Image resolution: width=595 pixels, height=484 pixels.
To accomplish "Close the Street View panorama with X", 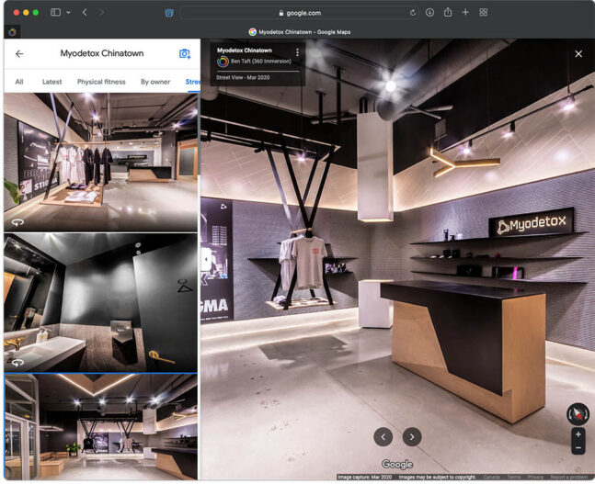I will point(578,54).
